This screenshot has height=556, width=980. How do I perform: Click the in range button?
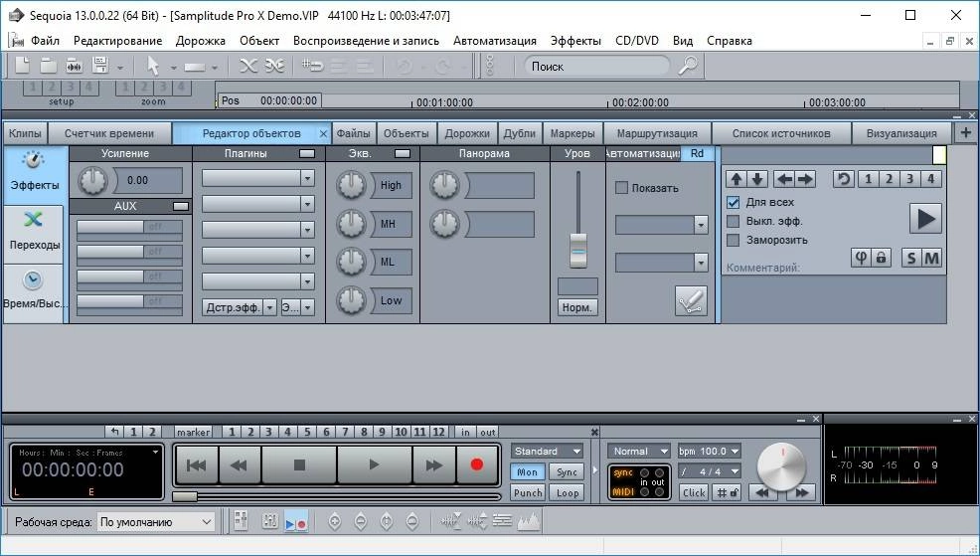pos(465,432)
